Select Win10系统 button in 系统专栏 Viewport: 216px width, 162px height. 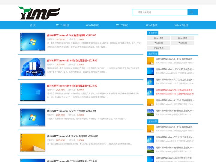182,38
